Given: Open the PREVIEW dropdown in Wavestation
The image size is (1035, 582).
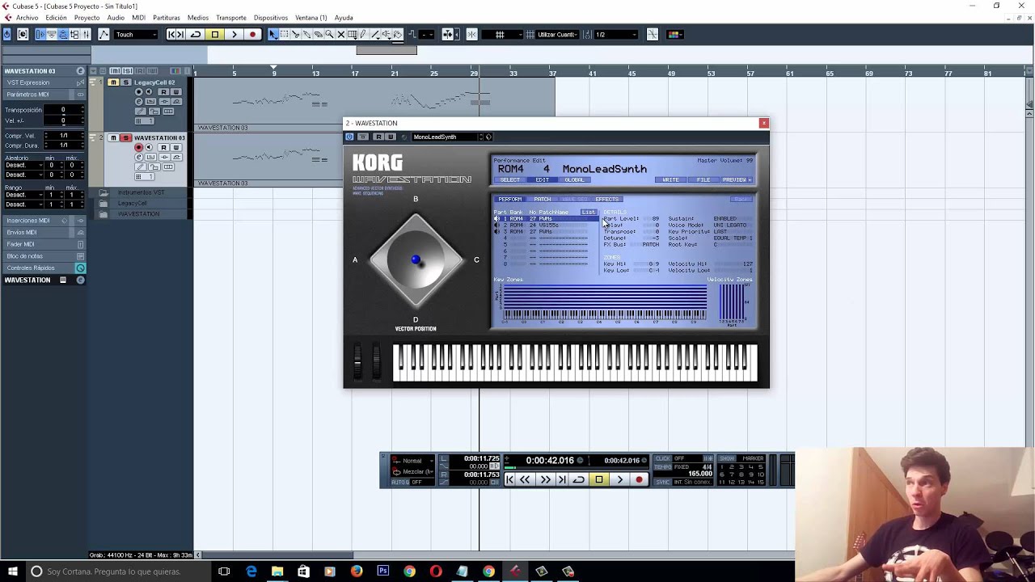Looking at the screenshot, I should click(x=737, y=179).
